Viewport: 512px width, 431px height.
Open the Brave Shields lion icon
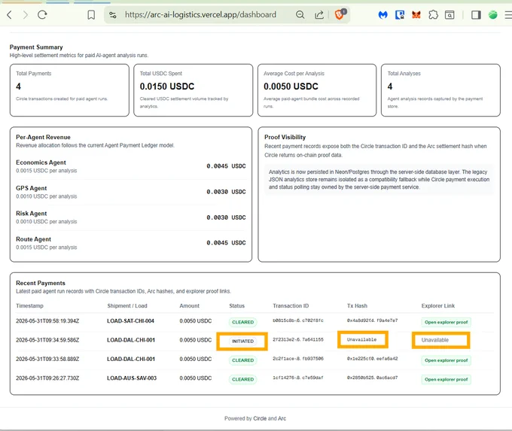(340, 14)
